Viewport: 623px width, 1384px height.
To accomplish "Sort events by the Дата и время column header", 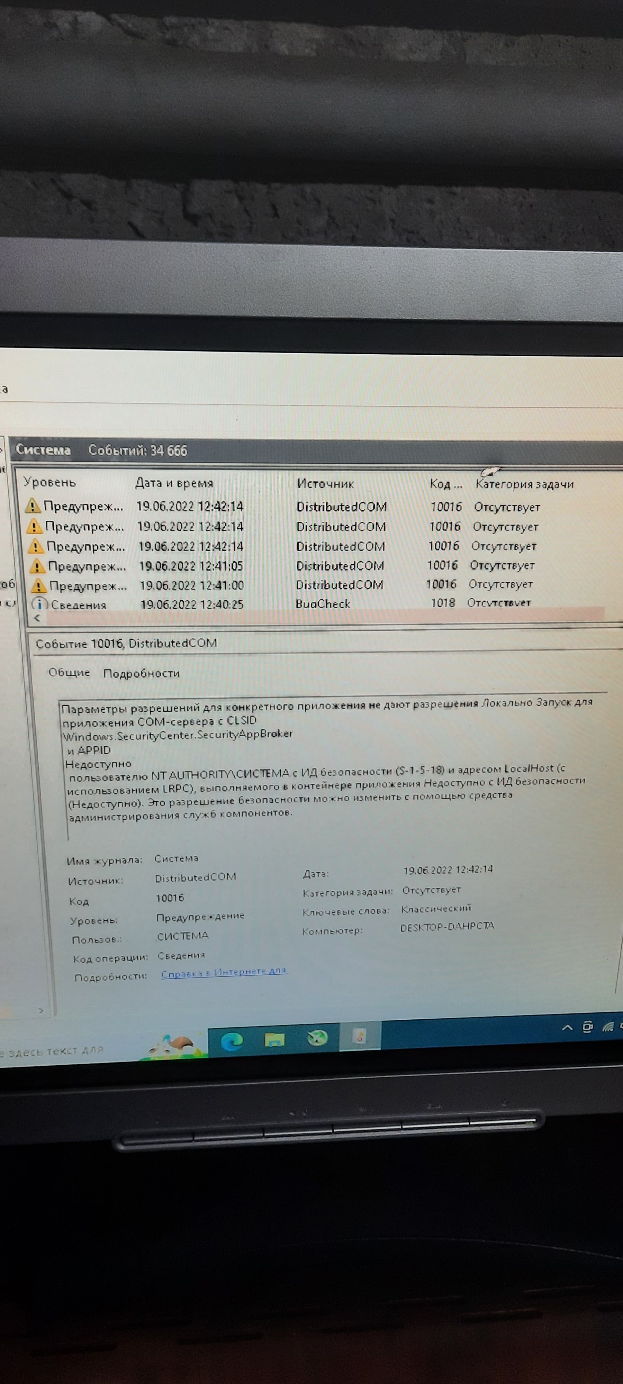I will [x=174, y=483].
